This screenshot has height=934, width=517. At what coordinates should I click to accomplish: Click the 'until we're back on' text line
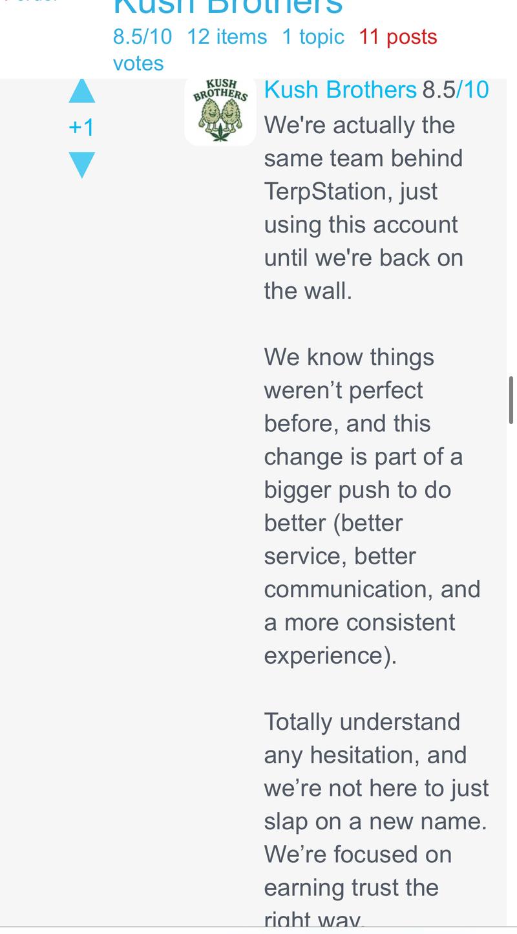pyautogui.click(x=363, y=258)
